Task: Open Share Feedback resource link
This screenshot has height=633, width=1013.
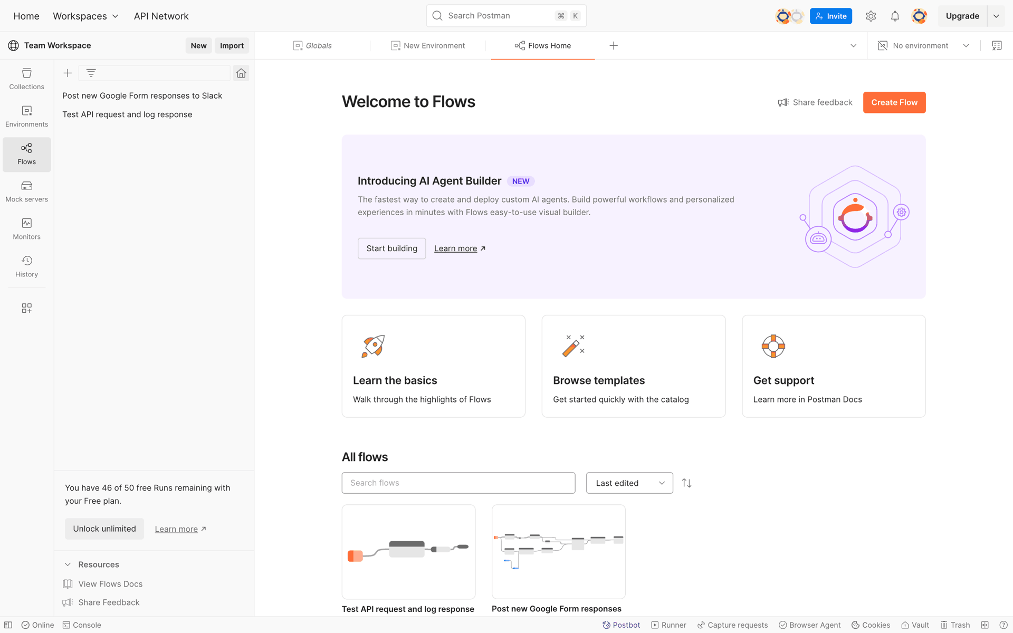Action: coord(101,602)
